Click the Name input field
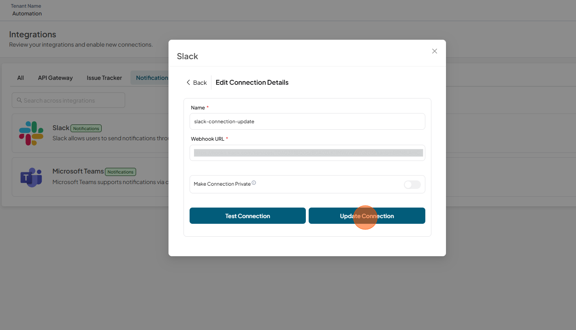The image size is (576, 330). point(307,121)
